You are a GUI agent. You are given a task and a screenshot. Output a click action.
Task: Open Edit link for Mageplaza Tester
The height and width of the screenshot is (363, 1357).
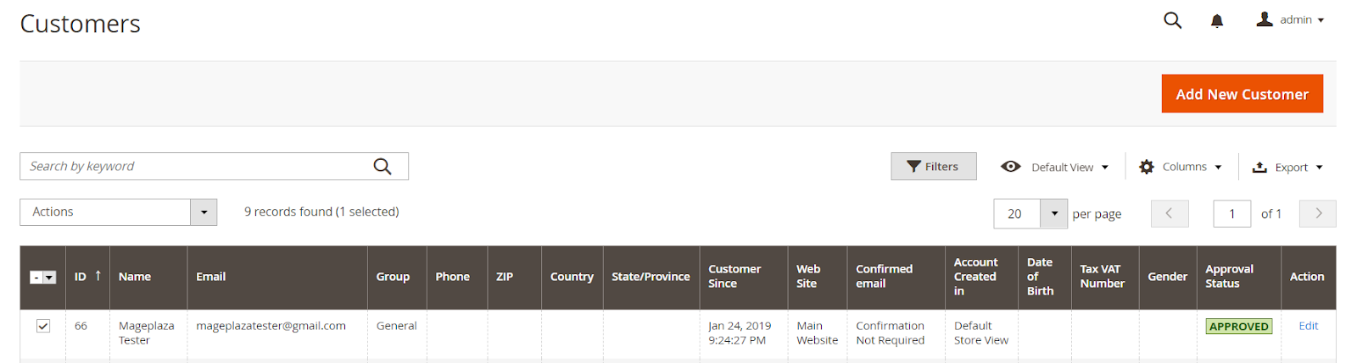[x=1308, y=326]
